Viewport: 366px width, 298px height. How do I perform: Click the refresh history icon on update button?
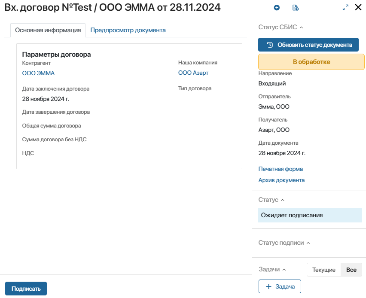(270, 45)
